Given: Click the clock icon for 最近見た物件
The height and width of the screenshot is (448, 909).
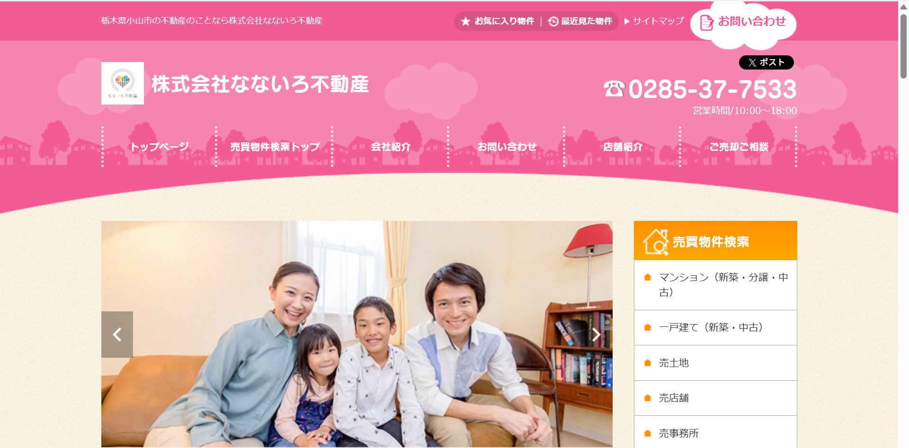Looking at the screenshot, I should 553,21.
